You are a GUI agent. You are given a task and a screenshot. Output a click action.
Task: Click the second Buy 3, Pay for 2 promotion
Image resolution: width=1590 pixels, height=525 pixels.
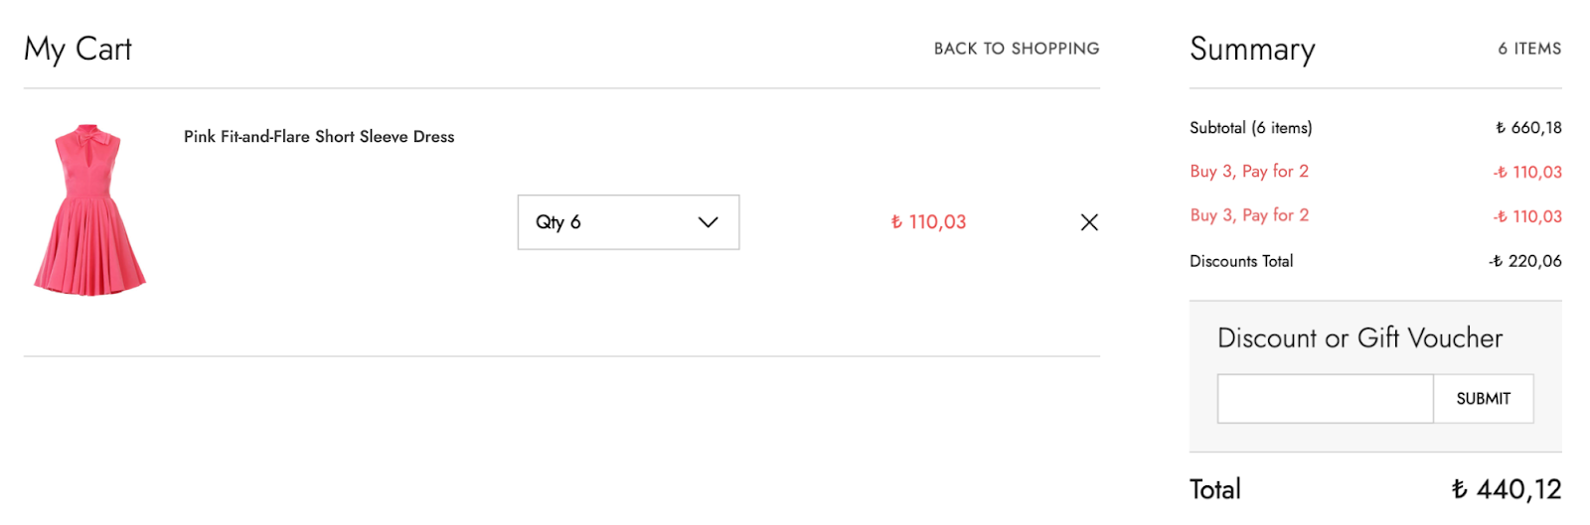pyautogui.click(x=1249, y=215)
